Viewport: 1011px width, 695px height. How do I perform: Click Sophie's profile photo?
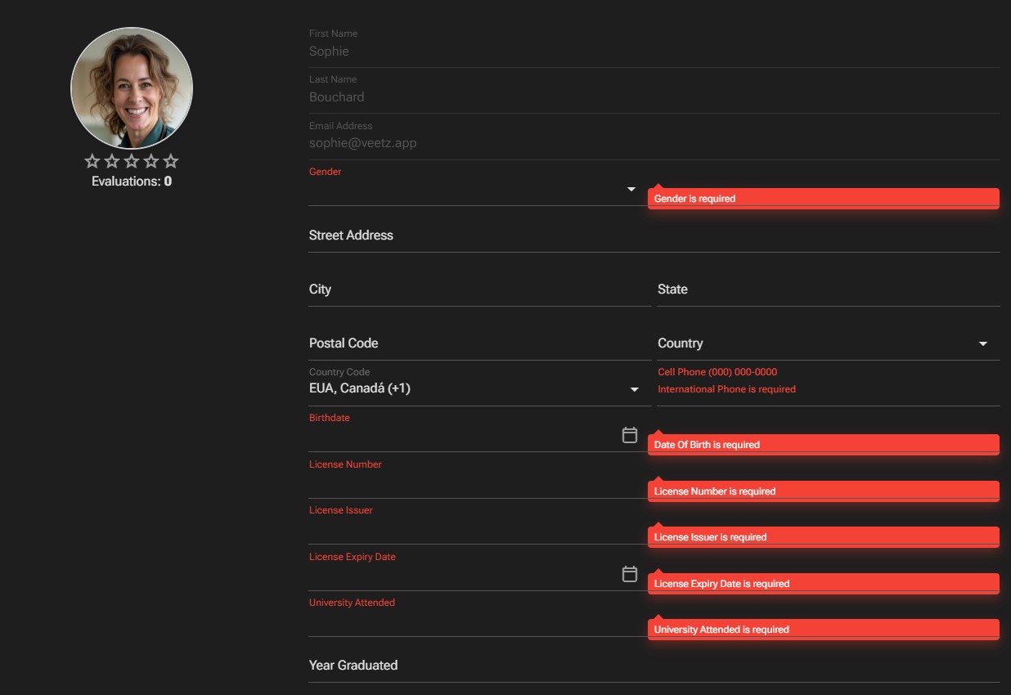coord(132,88)
